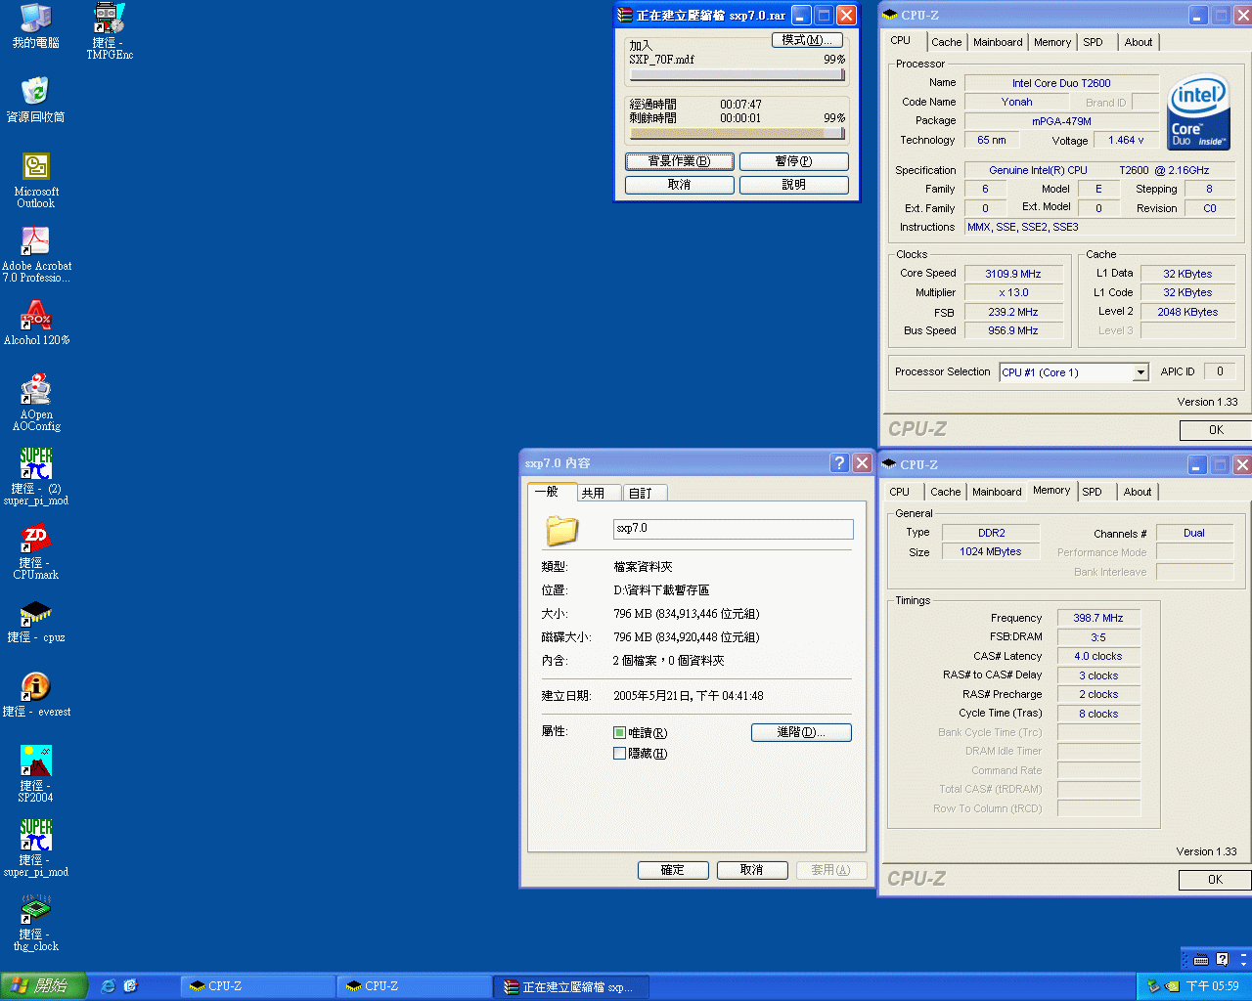Viewport: 1252px width, 1001px height.
Task: Click the Core Speed value 3109.9 MHz
Action: [1013, 274]
